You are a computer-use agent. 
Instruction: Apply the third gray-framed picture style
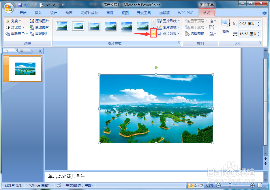94,26
